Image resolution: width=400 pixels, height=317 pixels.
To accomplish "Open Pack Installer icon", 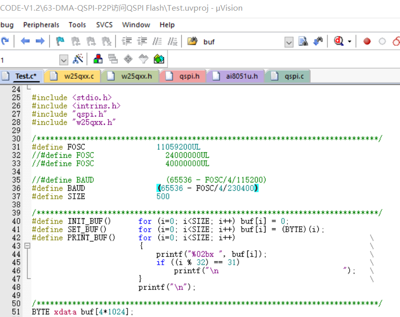I will [x=159, y=59].
